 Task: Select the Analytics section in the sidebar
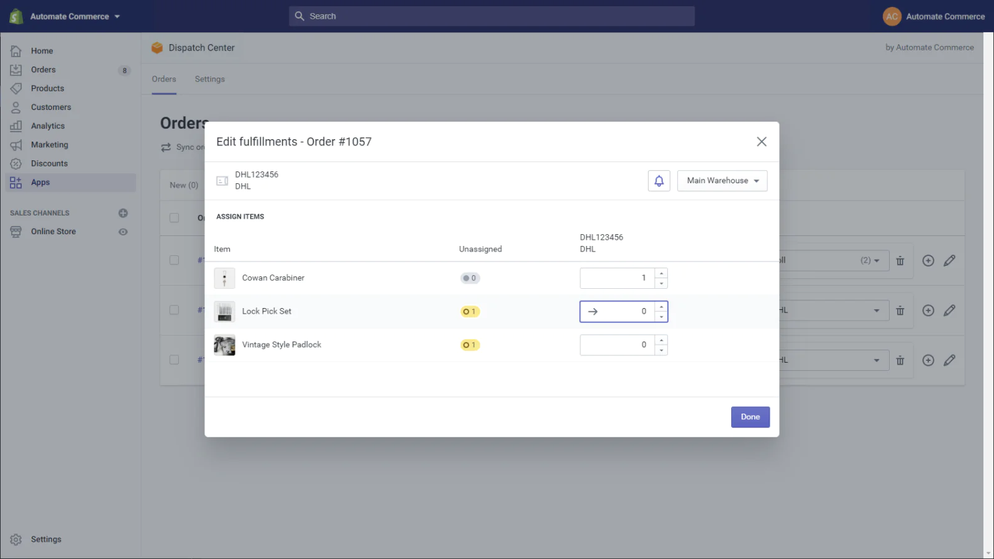pyautogui.click(x=47, y=125)
